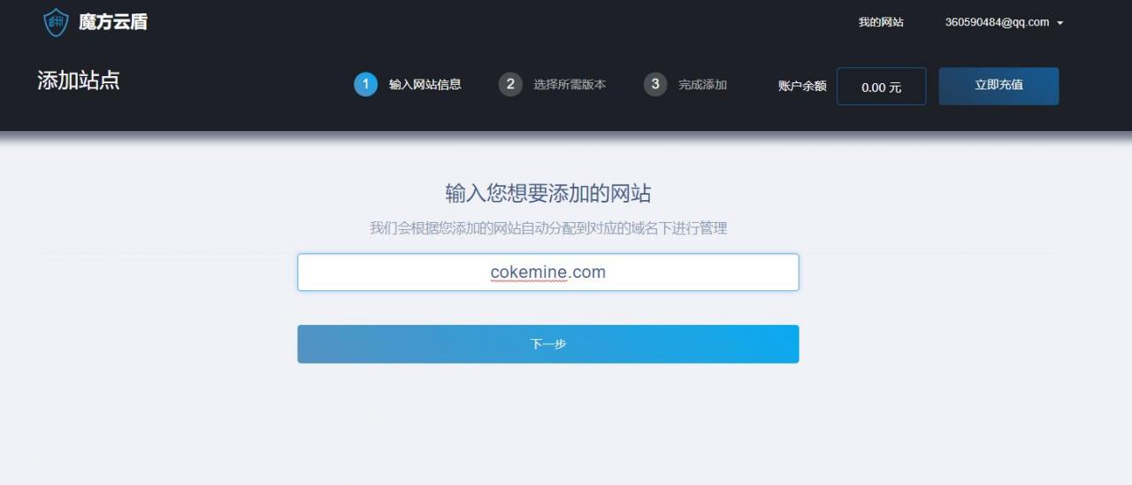
Task: Click the 输入您想要添加的网站 heading
Action: click(x=548, y=194)
